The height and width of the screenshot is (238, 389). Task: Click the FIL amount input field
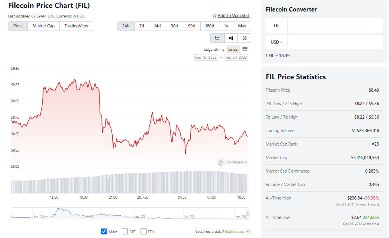pos(335,25)
